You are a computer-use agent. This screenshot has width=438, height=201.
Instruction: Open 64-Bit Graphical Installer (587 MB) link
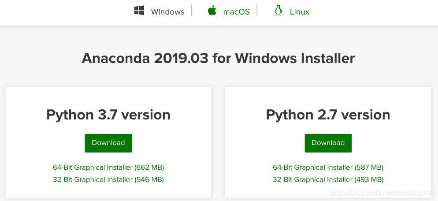pos(328,167)
